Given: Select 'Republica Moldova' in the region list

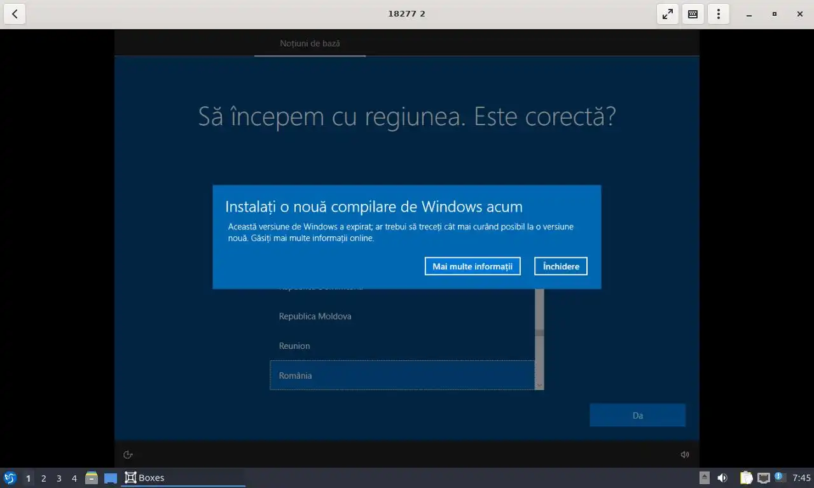Looking at the screenshot, I should [402, 316].
